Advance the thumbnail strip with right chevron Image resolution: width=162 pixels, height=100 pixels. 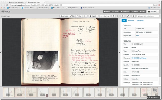pyautogui.click(x=160, y=93)
